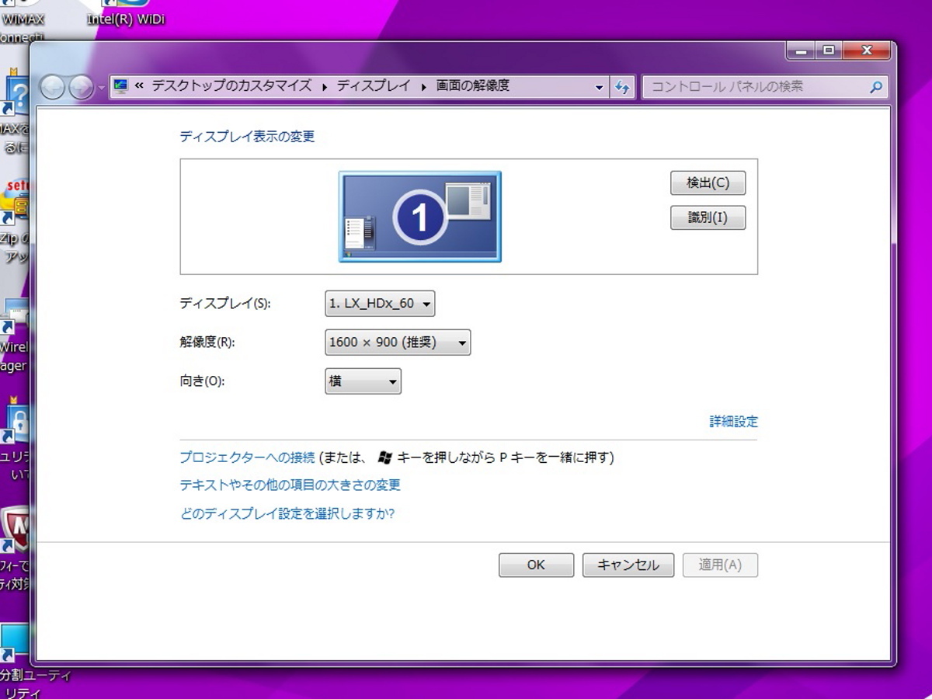
Task: Open the 向き(O) dropdown
Action: tap(363, 381)
